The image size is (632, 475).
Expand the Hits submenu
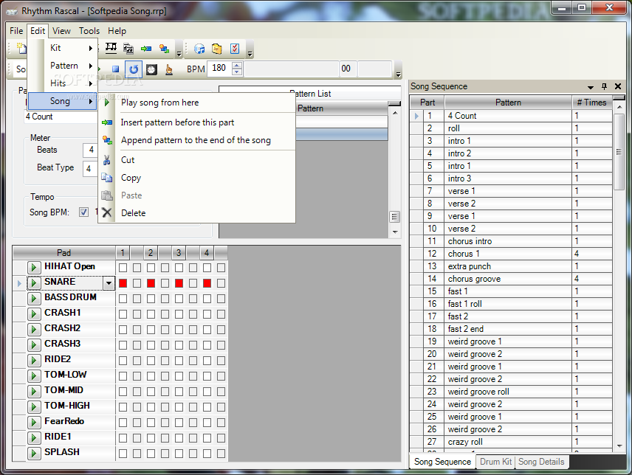pyautogui.click(x=63, y=83)
